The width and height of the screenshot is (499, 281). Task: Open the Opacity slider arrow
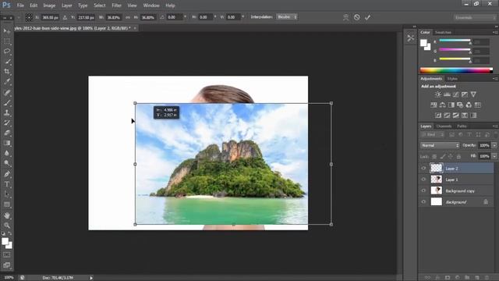click(494, 145)
